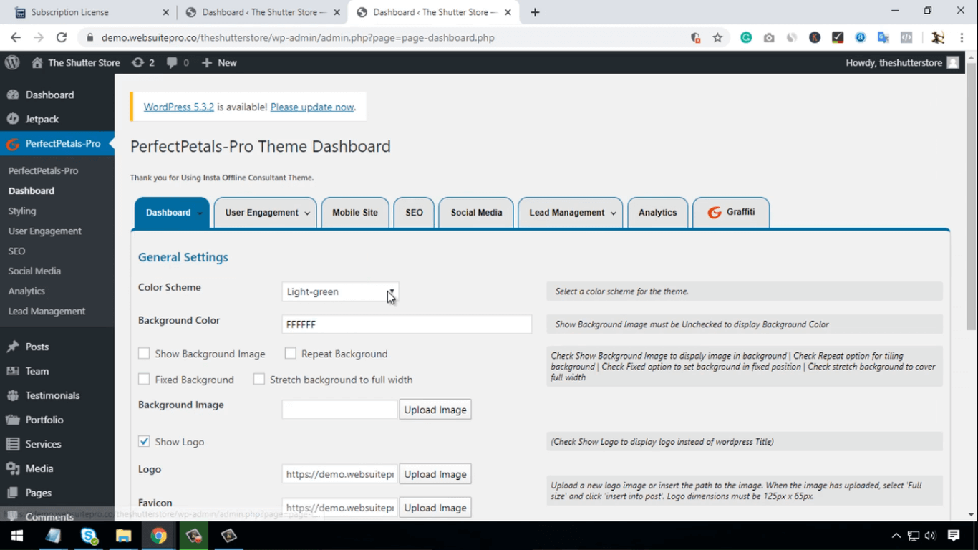Expand the Lead Management tab dropdown

[614, 213]
